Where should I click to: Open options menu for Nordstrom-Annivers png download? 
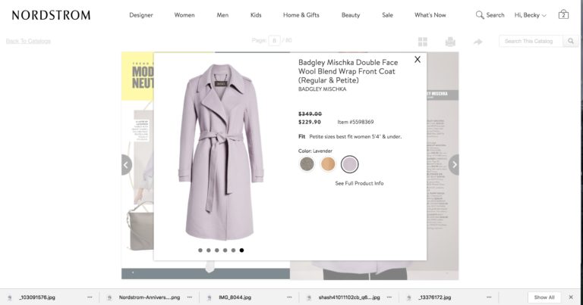[190, 297]
